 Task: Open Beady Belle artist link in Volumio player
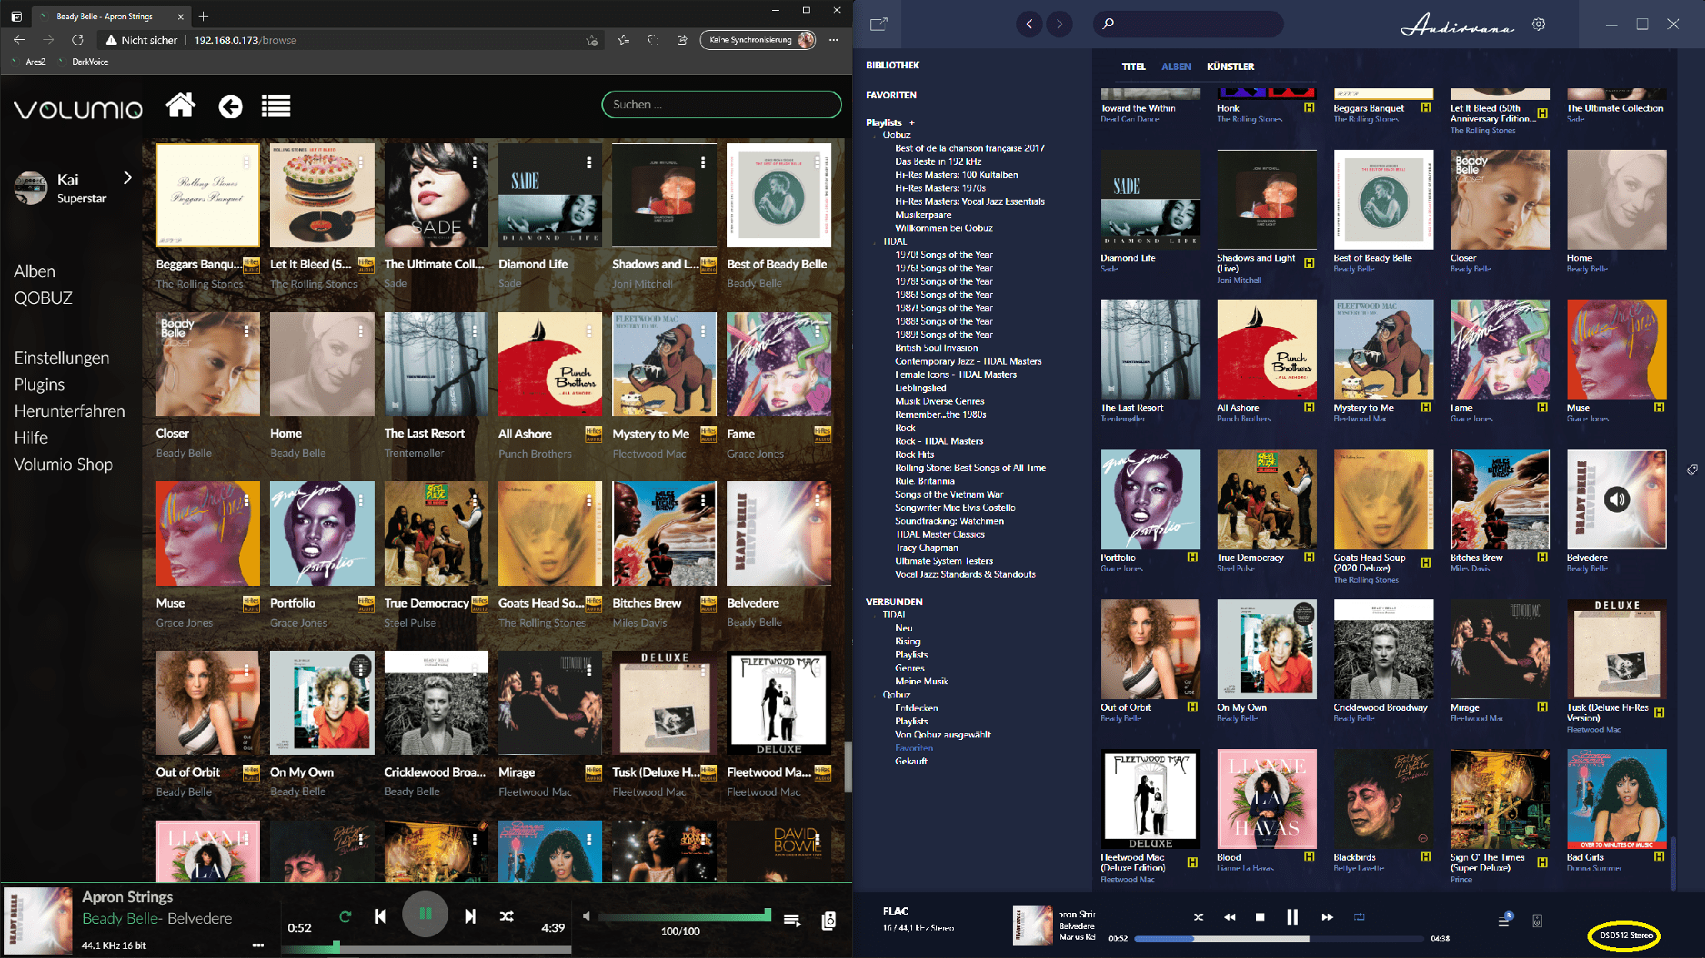click(119, 919)
